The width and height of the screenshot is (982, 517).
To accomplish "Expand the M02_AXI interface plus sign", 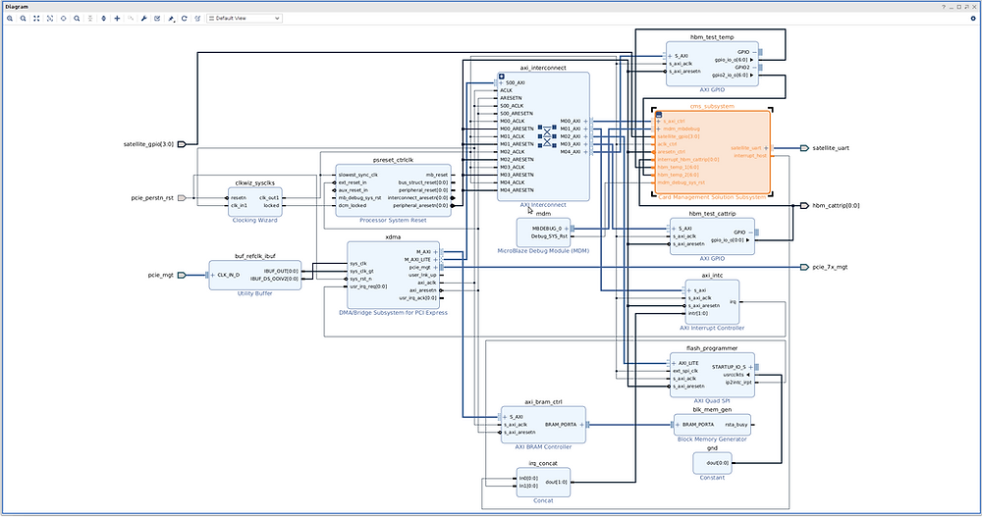I will (x=585, y=136).
